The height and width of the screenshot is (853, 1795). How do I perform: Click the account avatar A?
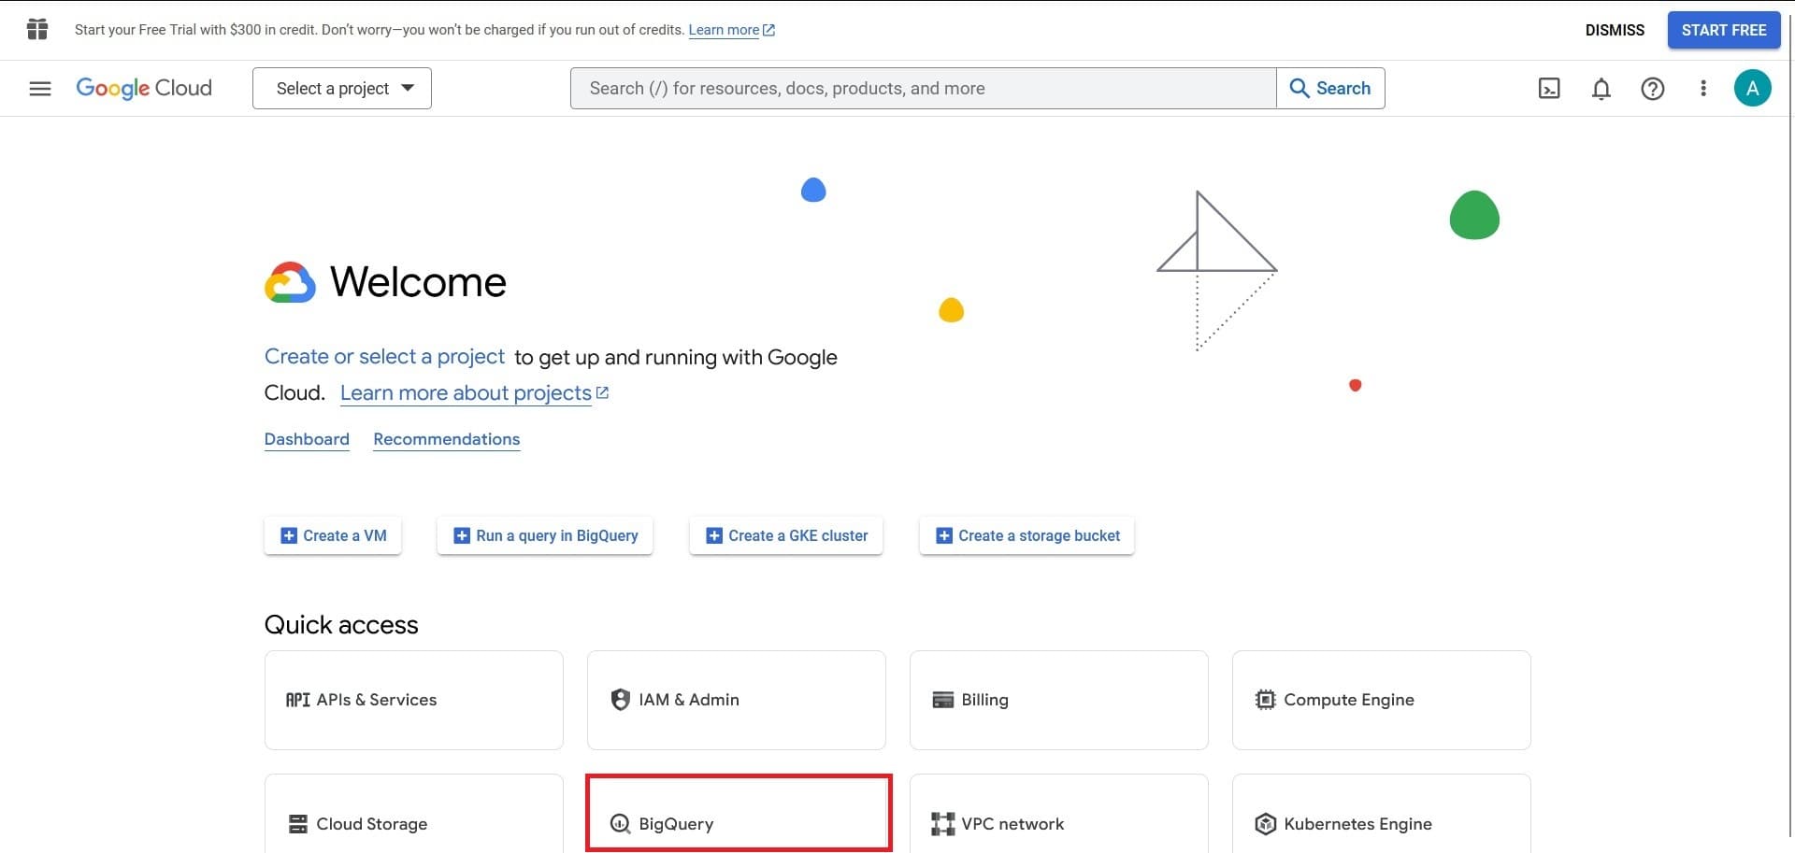[1752, 89]
